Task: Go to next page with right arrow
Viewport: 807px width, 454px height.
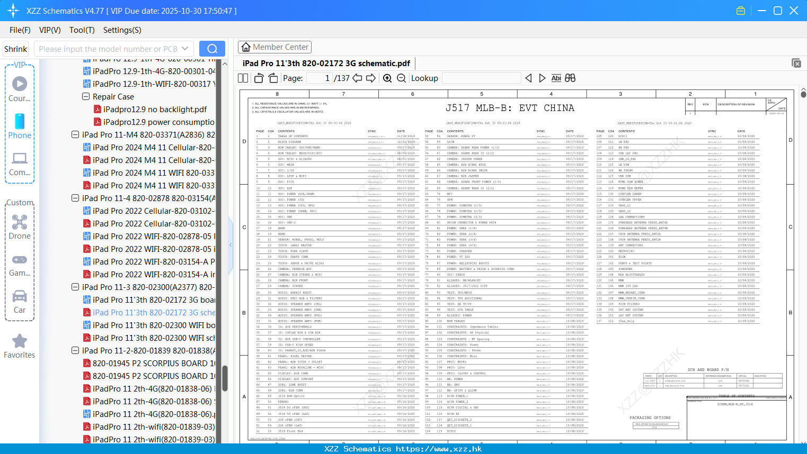Action: point(371,78)
